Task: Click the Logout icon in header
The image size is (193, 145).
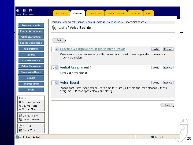Action: click(x=31, y=10)
